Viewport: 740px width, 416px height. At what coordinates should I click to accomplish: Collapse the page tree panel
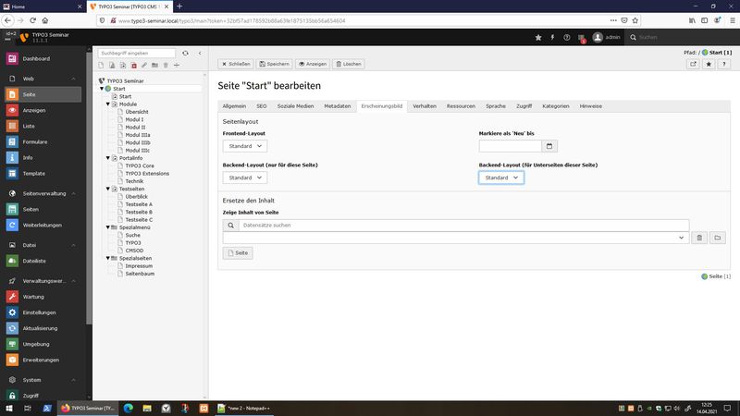(200, 54)
